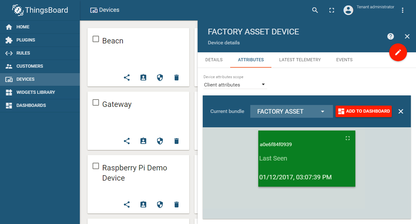The width and height of the screenshot is (416, 224).
Task: Click the Raspberry Pi Demo Device title
Action: coord(135,173)
